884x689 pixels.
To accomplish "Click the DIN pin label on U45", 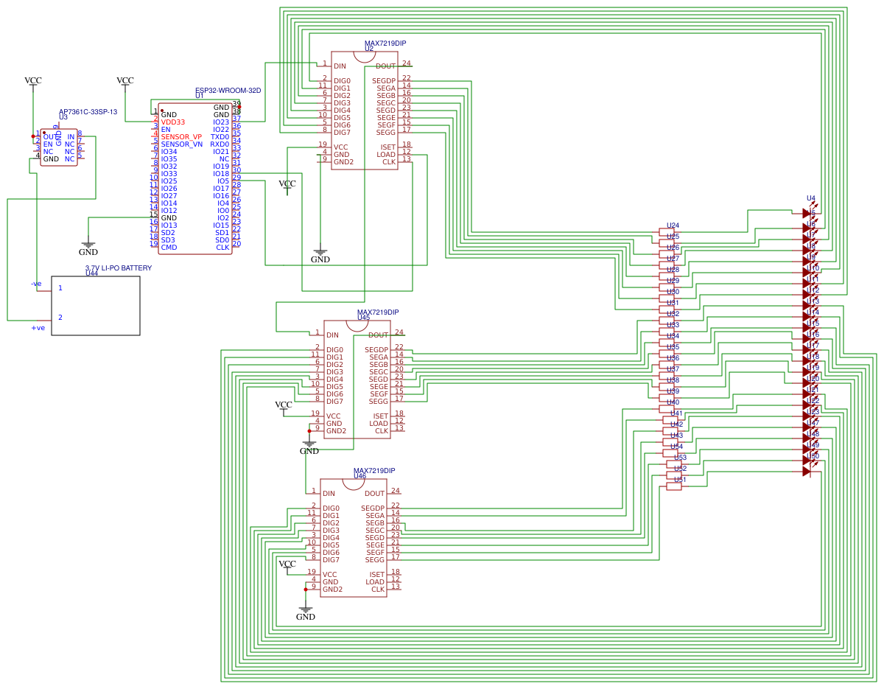I will (x=332, y=335).
